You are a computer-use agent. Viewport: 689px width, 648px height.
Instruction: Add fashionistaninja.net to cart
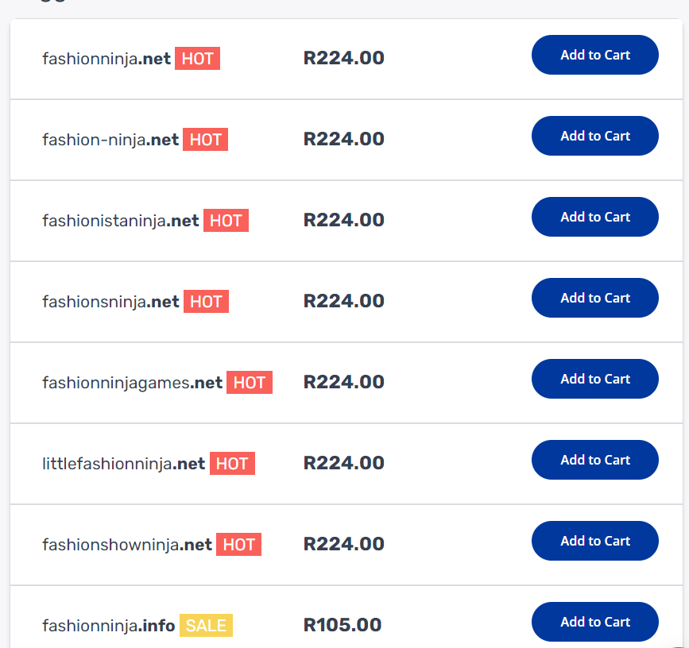click(x=594, y=217)
